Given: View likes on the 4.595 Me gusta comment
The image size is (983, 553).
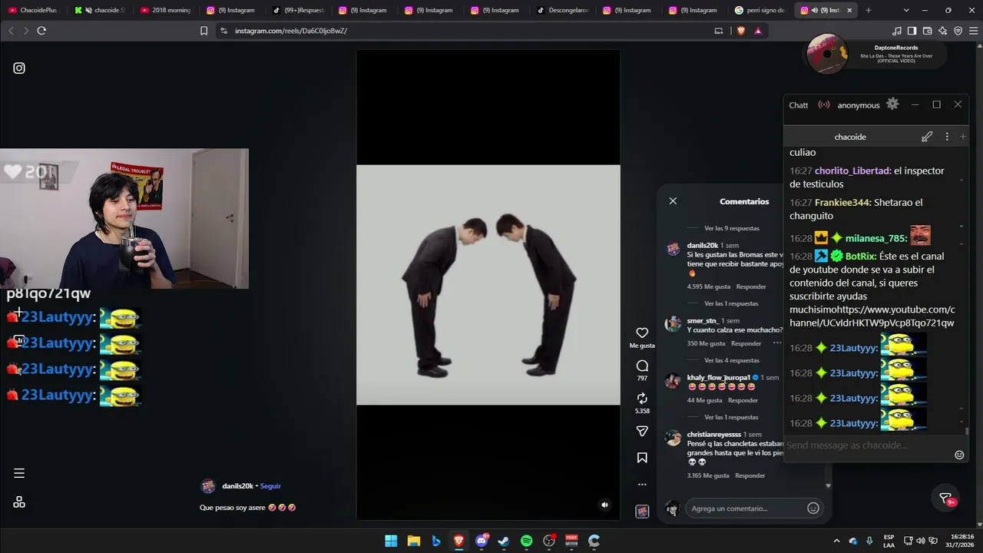Looking at the screenshot, I should point(708,286).
